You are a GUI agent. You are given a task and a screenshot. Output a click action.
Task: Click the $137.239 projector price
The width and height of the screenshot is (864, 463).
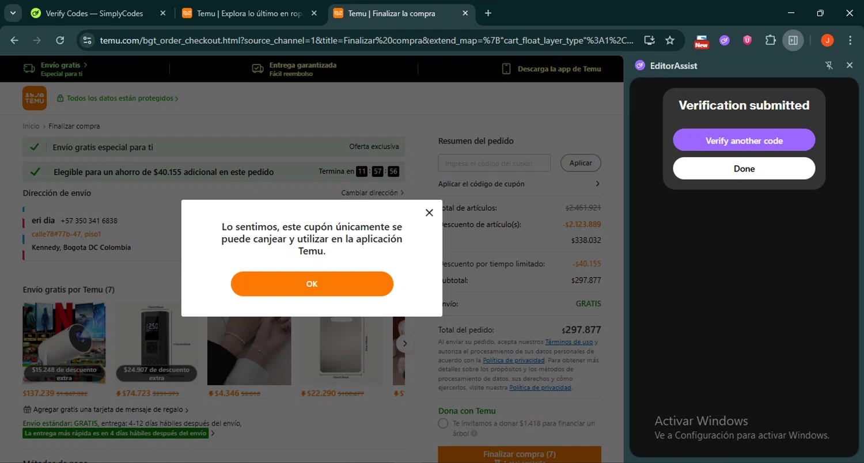coord(39,393)
